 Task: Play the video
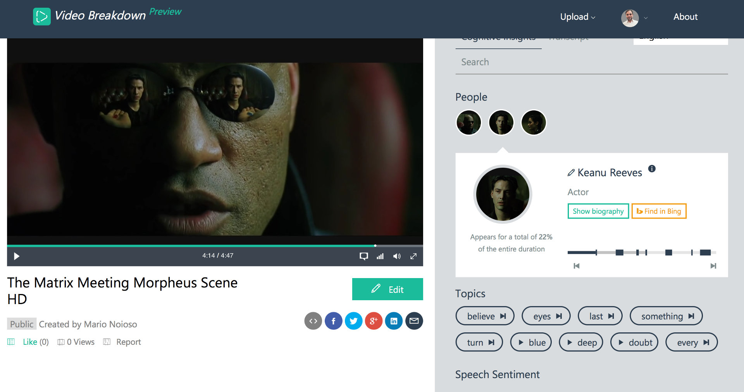[17, 256]
